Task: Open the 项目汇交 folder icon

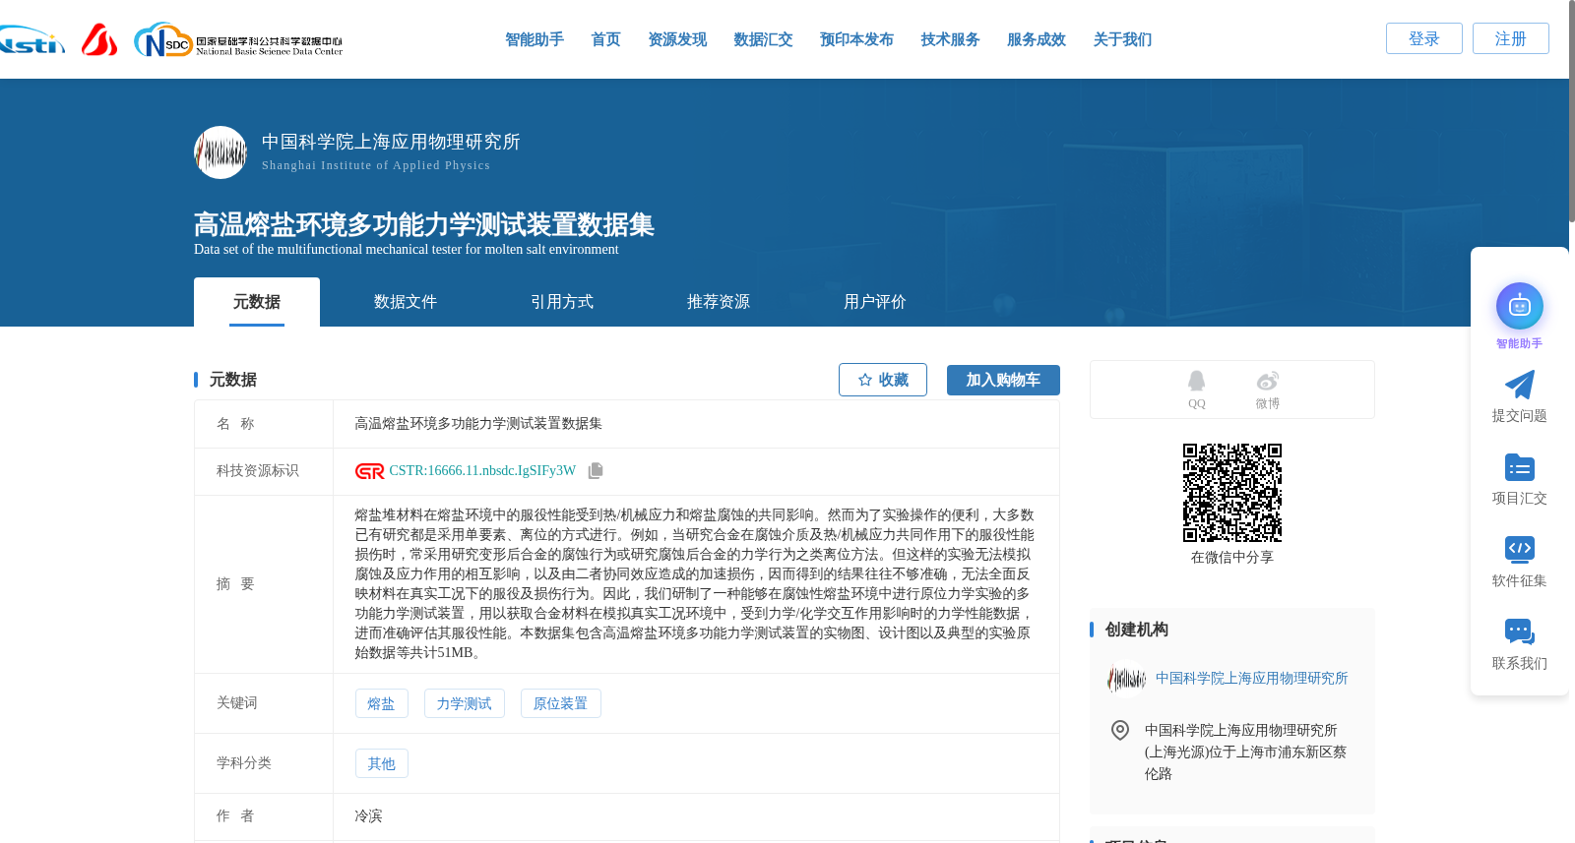Action: click(1519, 467)
